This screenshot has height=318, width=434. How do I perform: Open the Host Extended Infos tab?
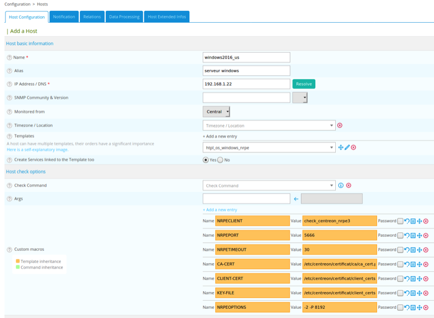click(167, 17)
